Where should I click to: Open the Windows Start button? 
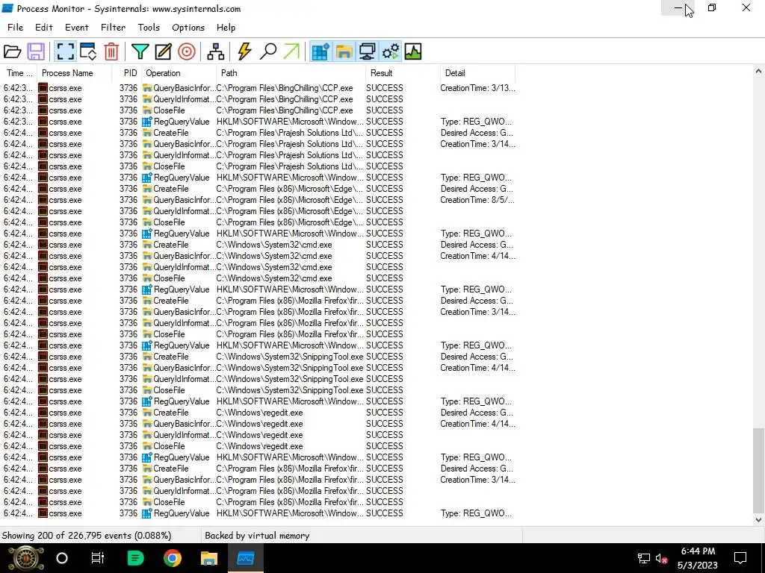click(26, 558)
